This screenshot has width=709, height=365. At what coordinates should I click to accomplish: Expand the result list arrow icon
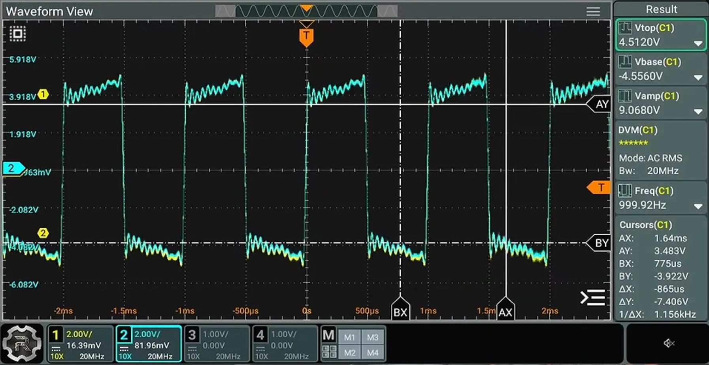tap(592, 298)
